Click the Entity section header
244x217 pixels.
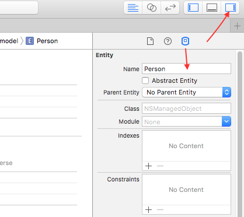[104, 55]
